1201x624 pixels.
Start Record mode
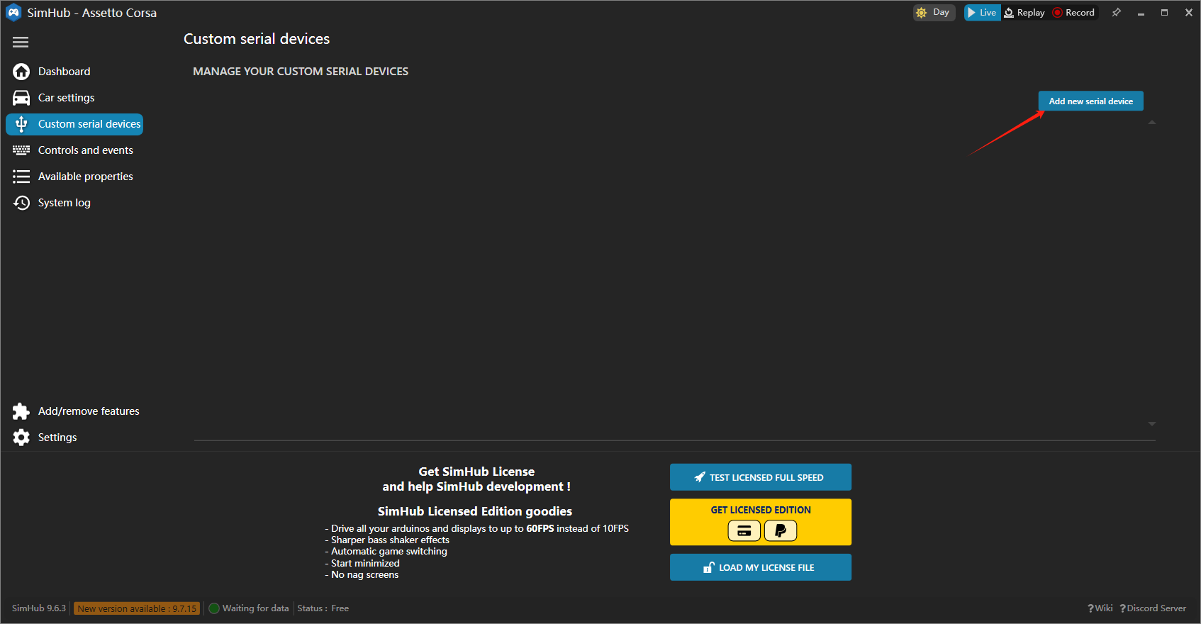(1073, 13)
